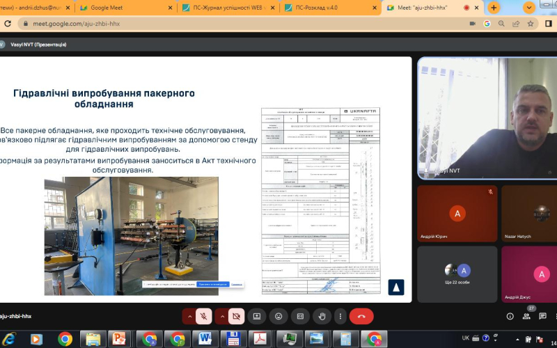This screenshot has height=348, width=557.
Task: Show the people list with 27 badge
Action: [526, 316]
